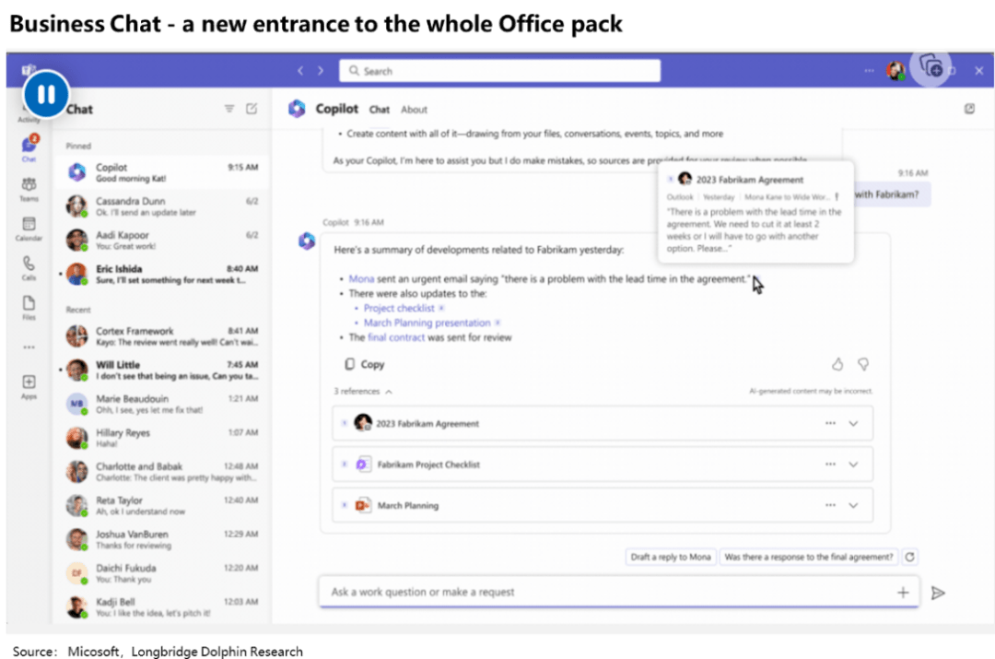The width and height of the screenshot is (995, 659).
Task: Open the Charlotte and Babak chat
Action: point(162,471)
